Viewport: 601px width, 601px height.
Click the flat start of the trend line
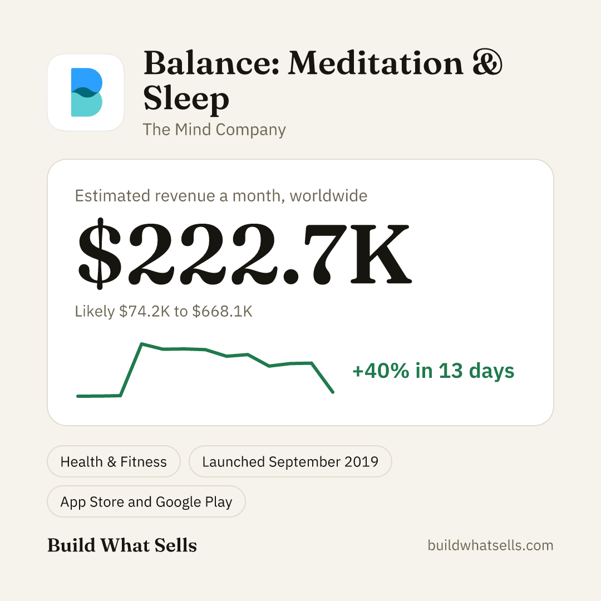tap(99, 396)
